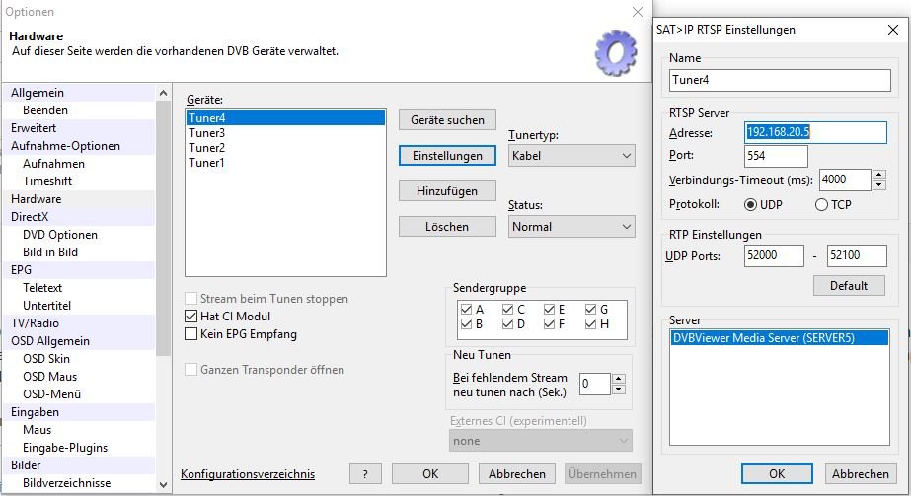Click the Default button for UDP ports

click(848, 286)
